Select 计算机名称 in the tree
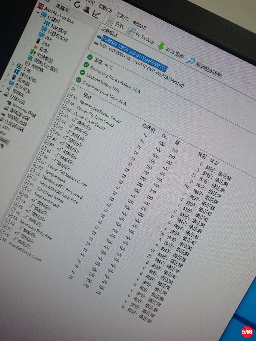The width and height of the screenshot is (256, 341). pos(58,36)
